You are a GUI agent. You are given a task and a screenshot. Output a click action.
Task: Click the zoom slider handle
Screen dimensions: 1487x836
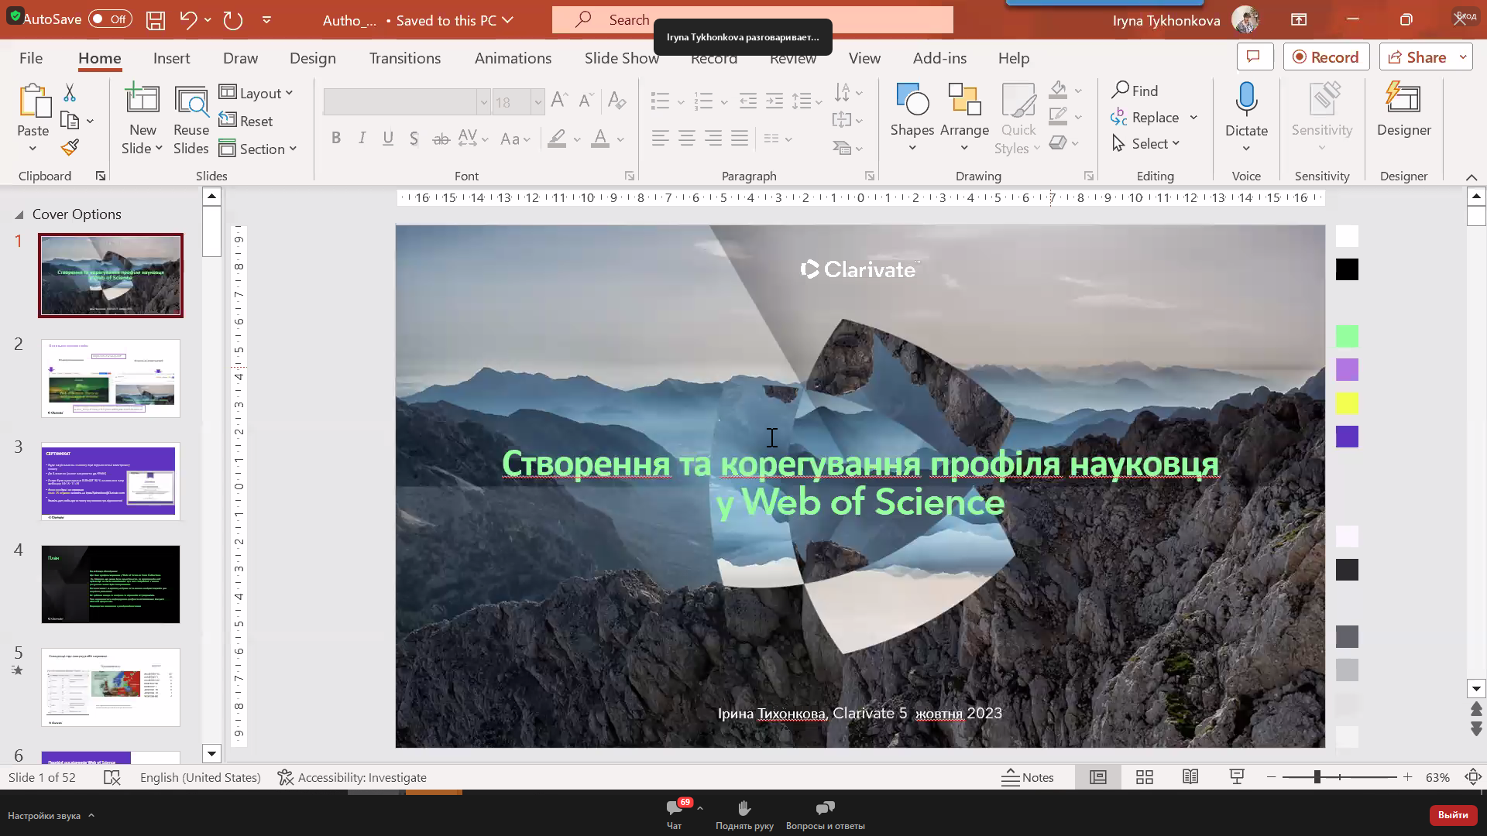(x=1317, y=776)
